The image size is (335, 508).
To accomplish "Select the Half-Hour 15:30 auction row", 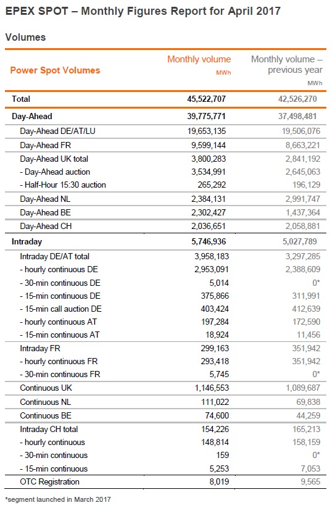I will (x=165, y=185).
